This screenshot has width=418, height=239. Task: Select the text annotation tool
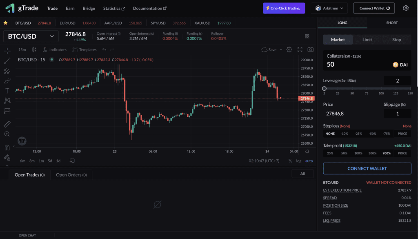click(7, 91)
